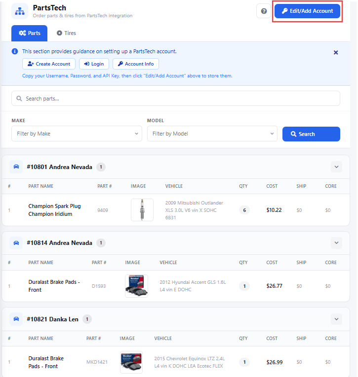The image size is (358, 377).
Task: Dismiss the account guidance banner
Action: [336, 52]
